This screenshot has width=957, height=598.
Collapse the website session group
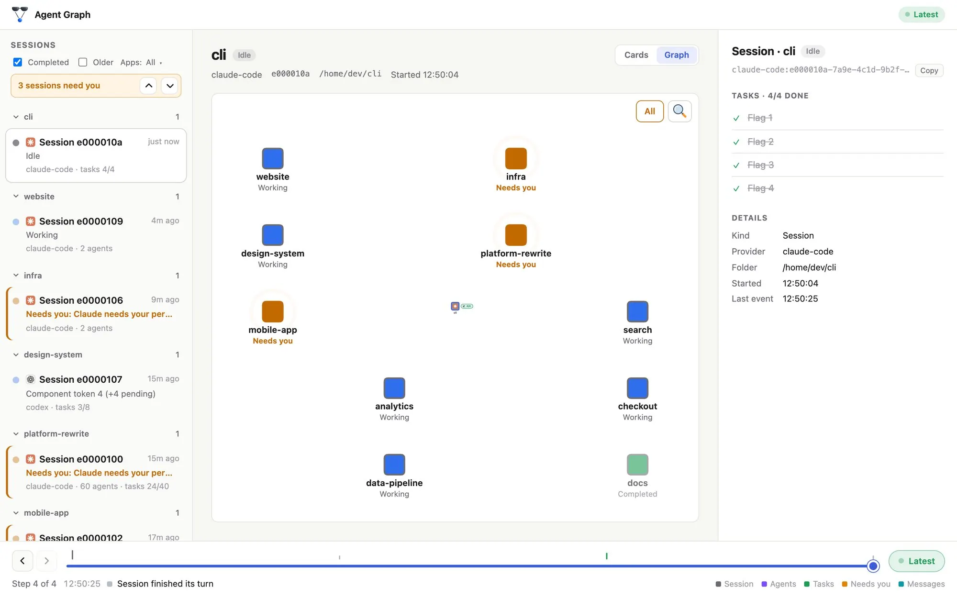tap(16, 197)
